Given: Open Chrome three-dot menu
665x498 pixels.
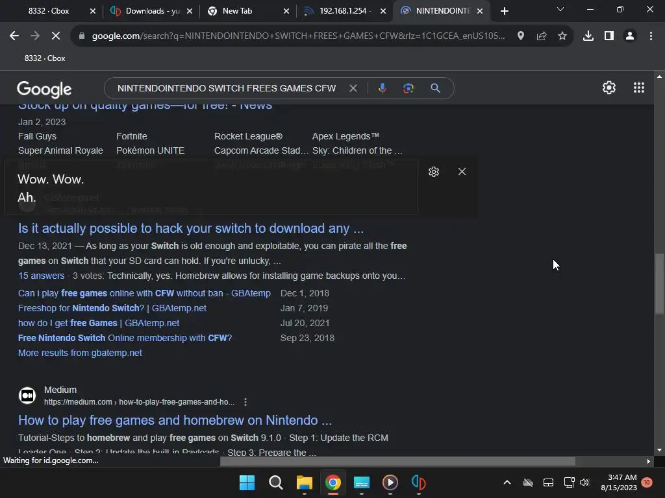Looking at the screenshot, I should 651,36.
